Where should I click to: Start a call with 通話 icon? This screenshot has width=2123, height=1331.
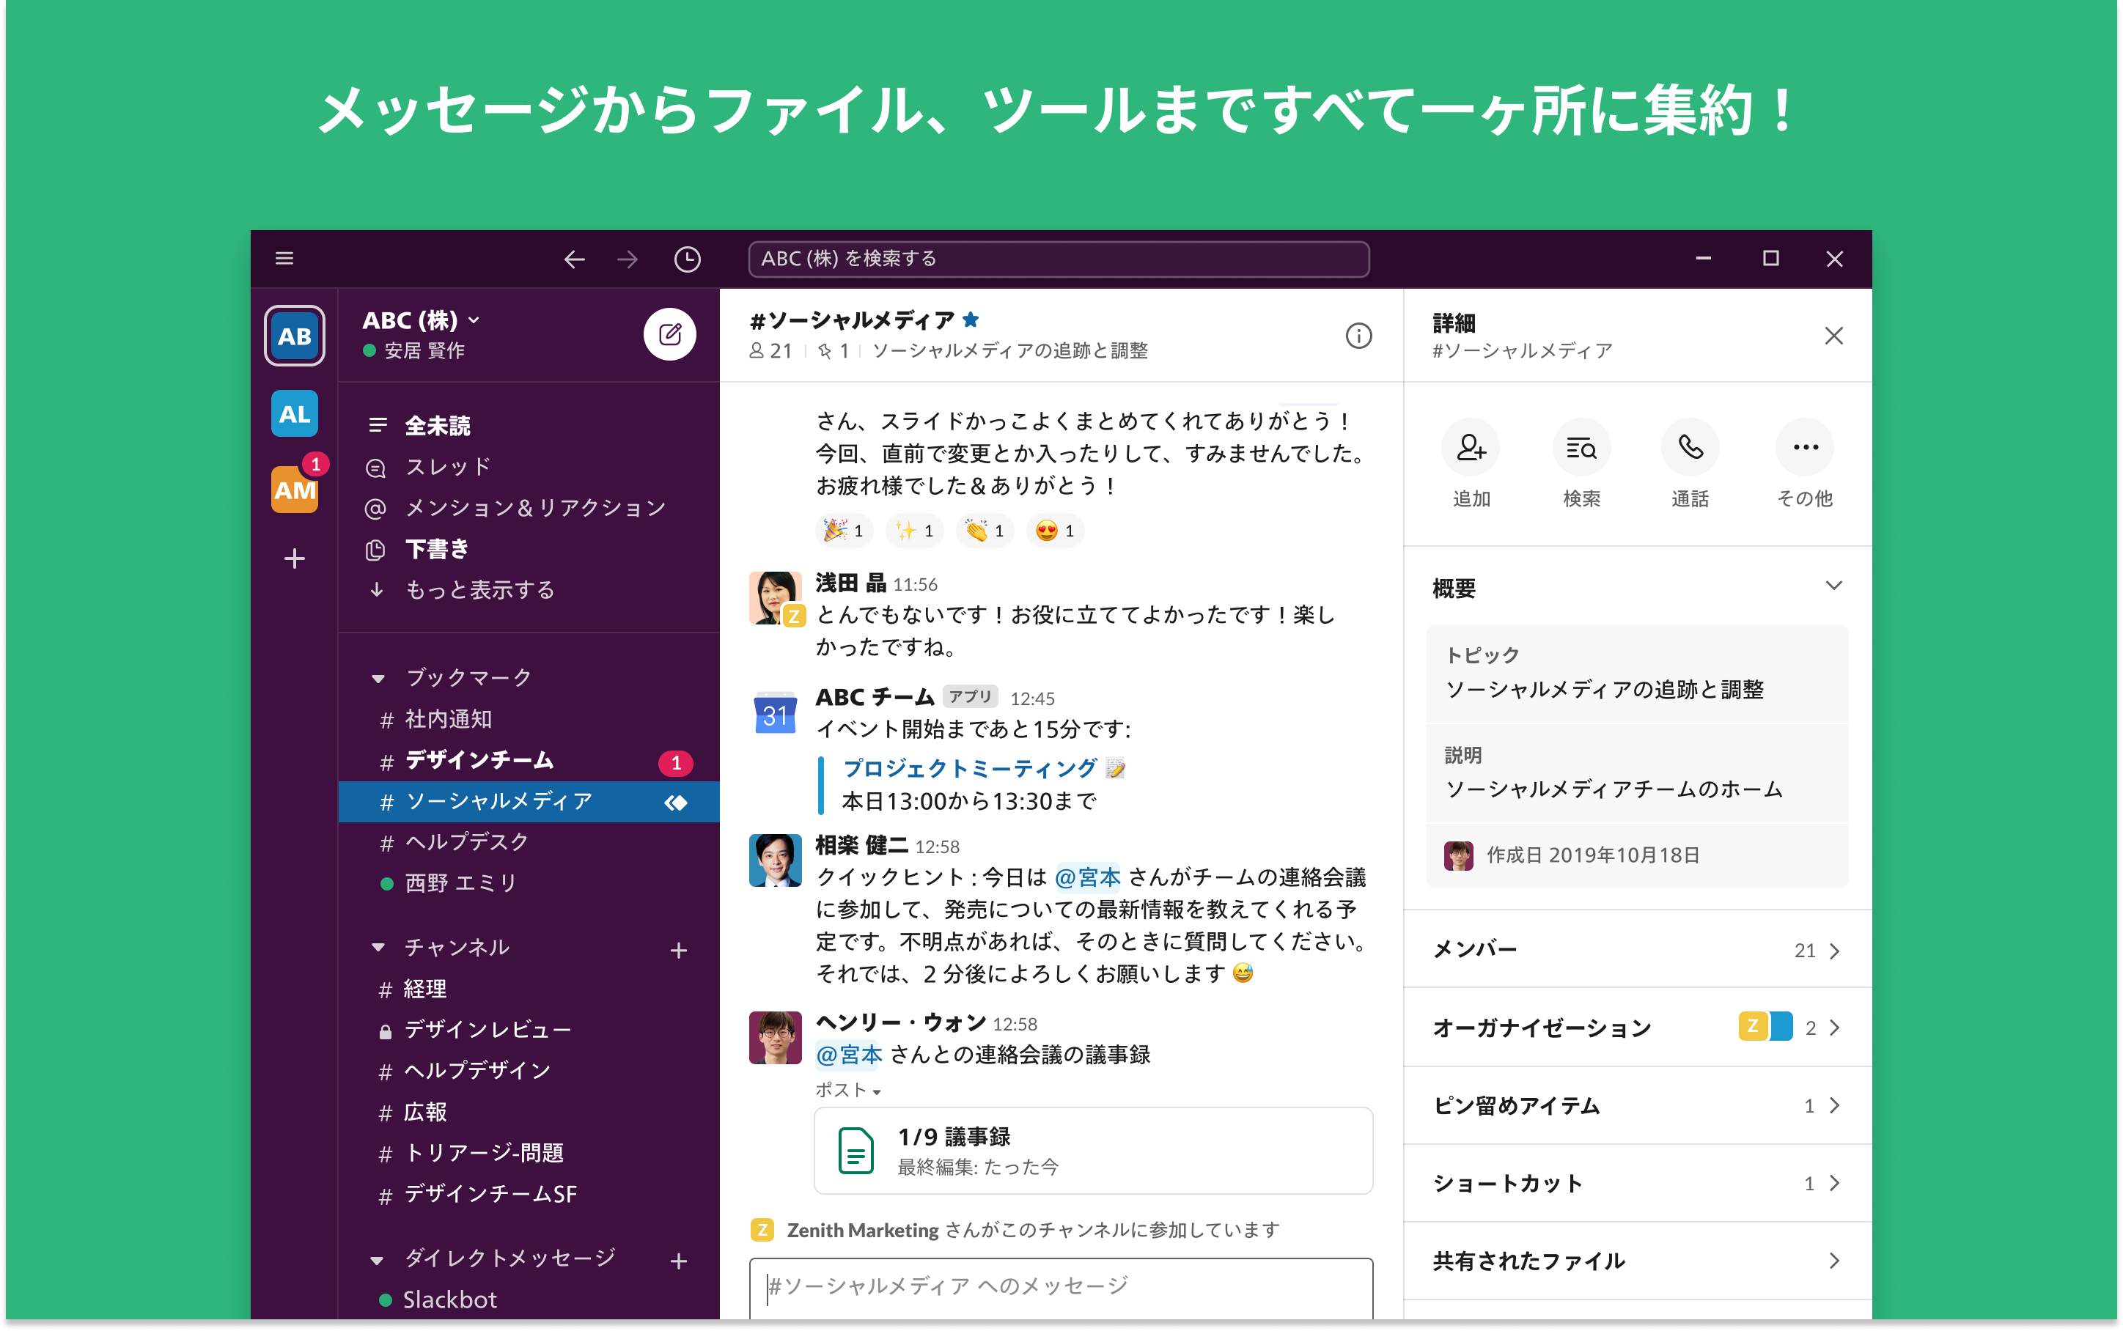pos(1690,447)
